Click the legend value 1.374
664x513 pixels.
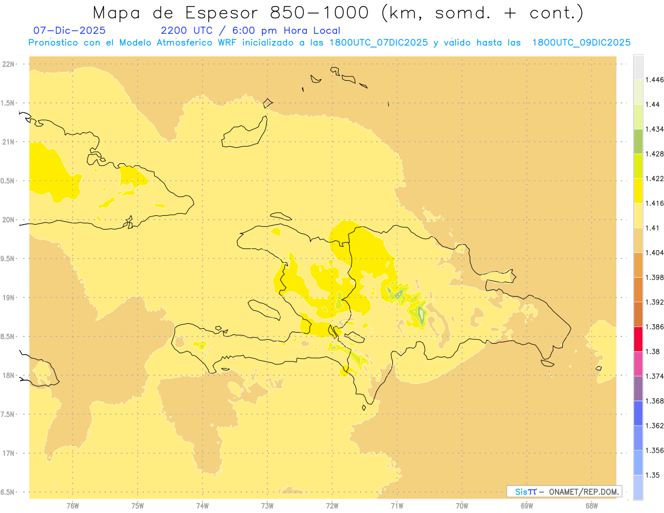point(655,376)
